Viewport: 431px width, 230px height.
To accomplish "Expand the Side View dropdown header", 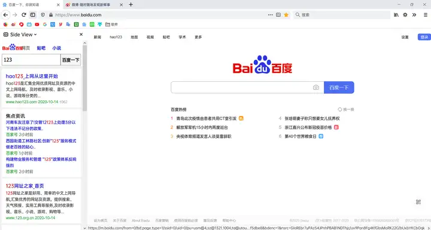I will (20, 35).
